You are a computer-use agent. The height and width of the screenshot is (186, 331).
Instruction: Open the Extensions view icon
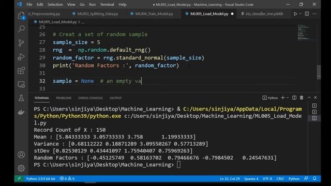[21, 70]
